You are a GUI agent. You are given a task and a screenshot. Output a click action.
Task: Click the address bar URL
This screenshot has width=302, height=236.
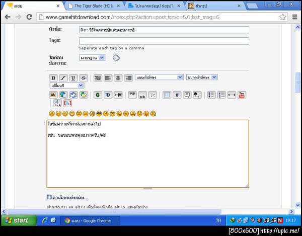pyautogui.click(x=132, y=17)
